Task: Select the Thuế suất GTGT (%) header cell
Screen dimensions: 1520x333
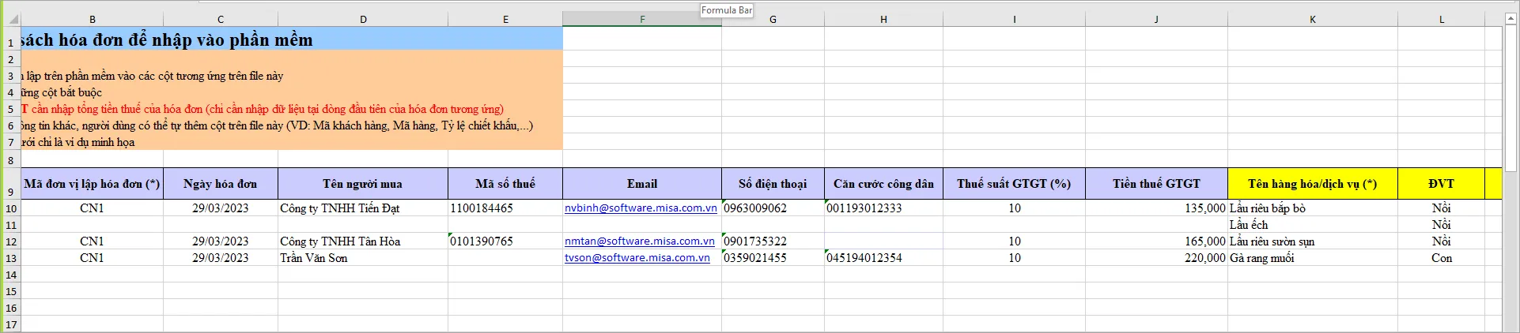Action: coord(1013,184)
